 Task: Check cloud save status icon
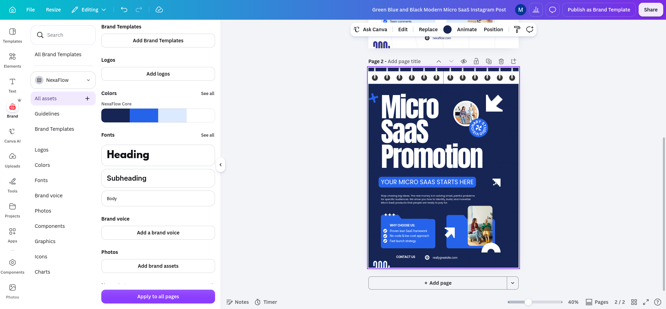159,10
